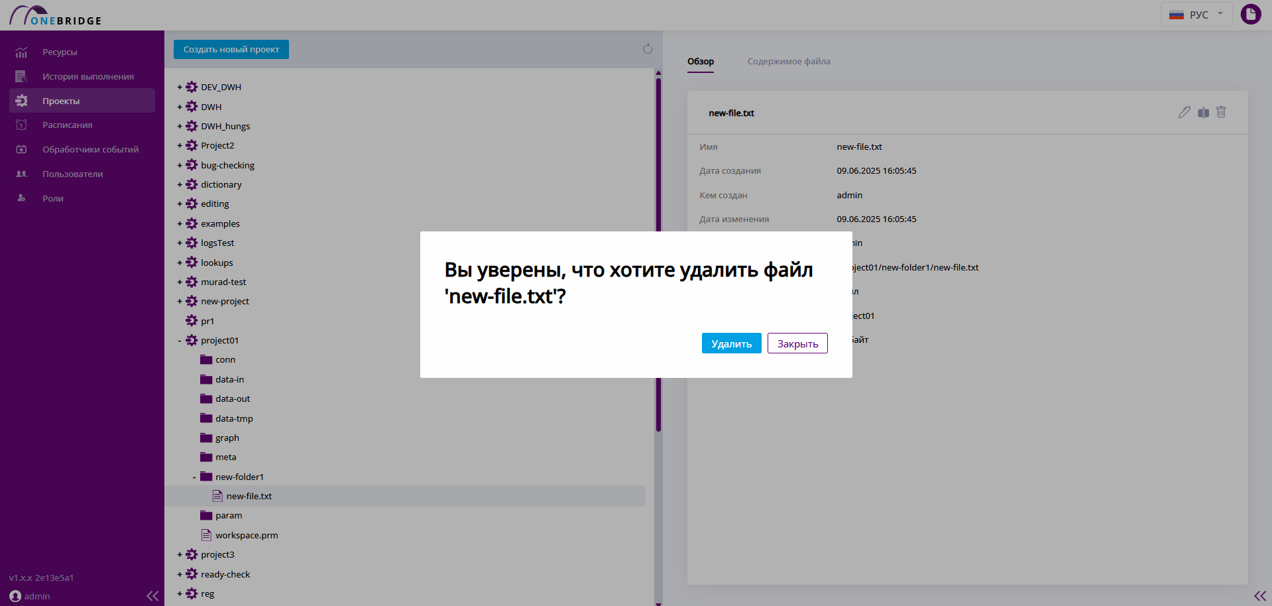
Task: Expand the ready-check project
Action: [x=180, y=574]
